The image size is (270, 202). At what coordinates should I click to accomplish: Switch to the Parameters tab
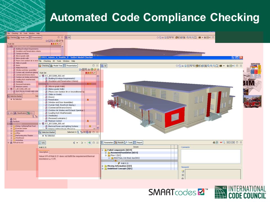[x=107, y=143]
